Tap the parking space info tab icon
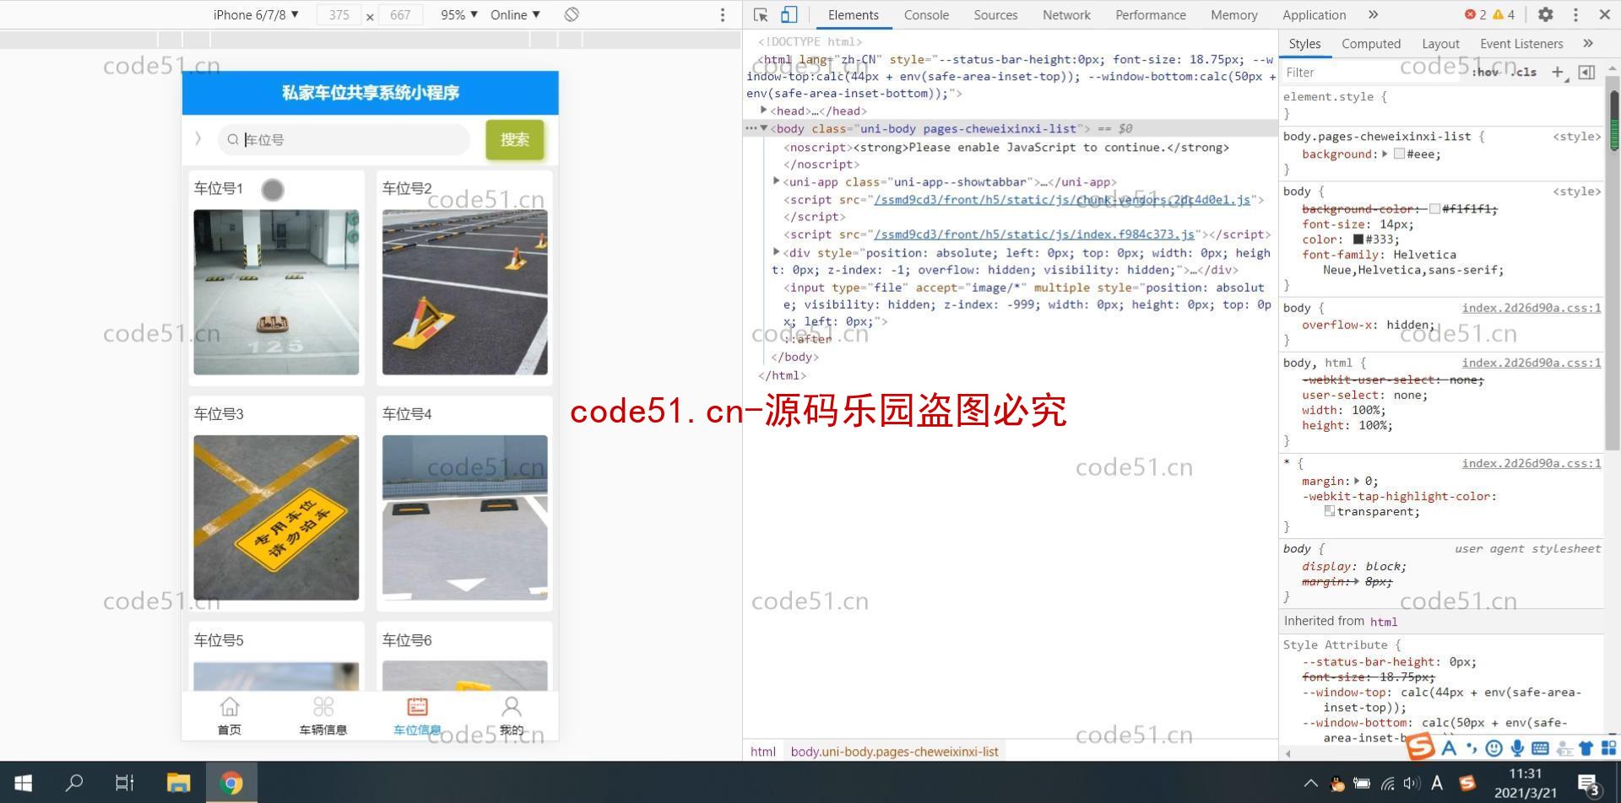Viewport: 1621px width, 803px height. pos(417,707)
